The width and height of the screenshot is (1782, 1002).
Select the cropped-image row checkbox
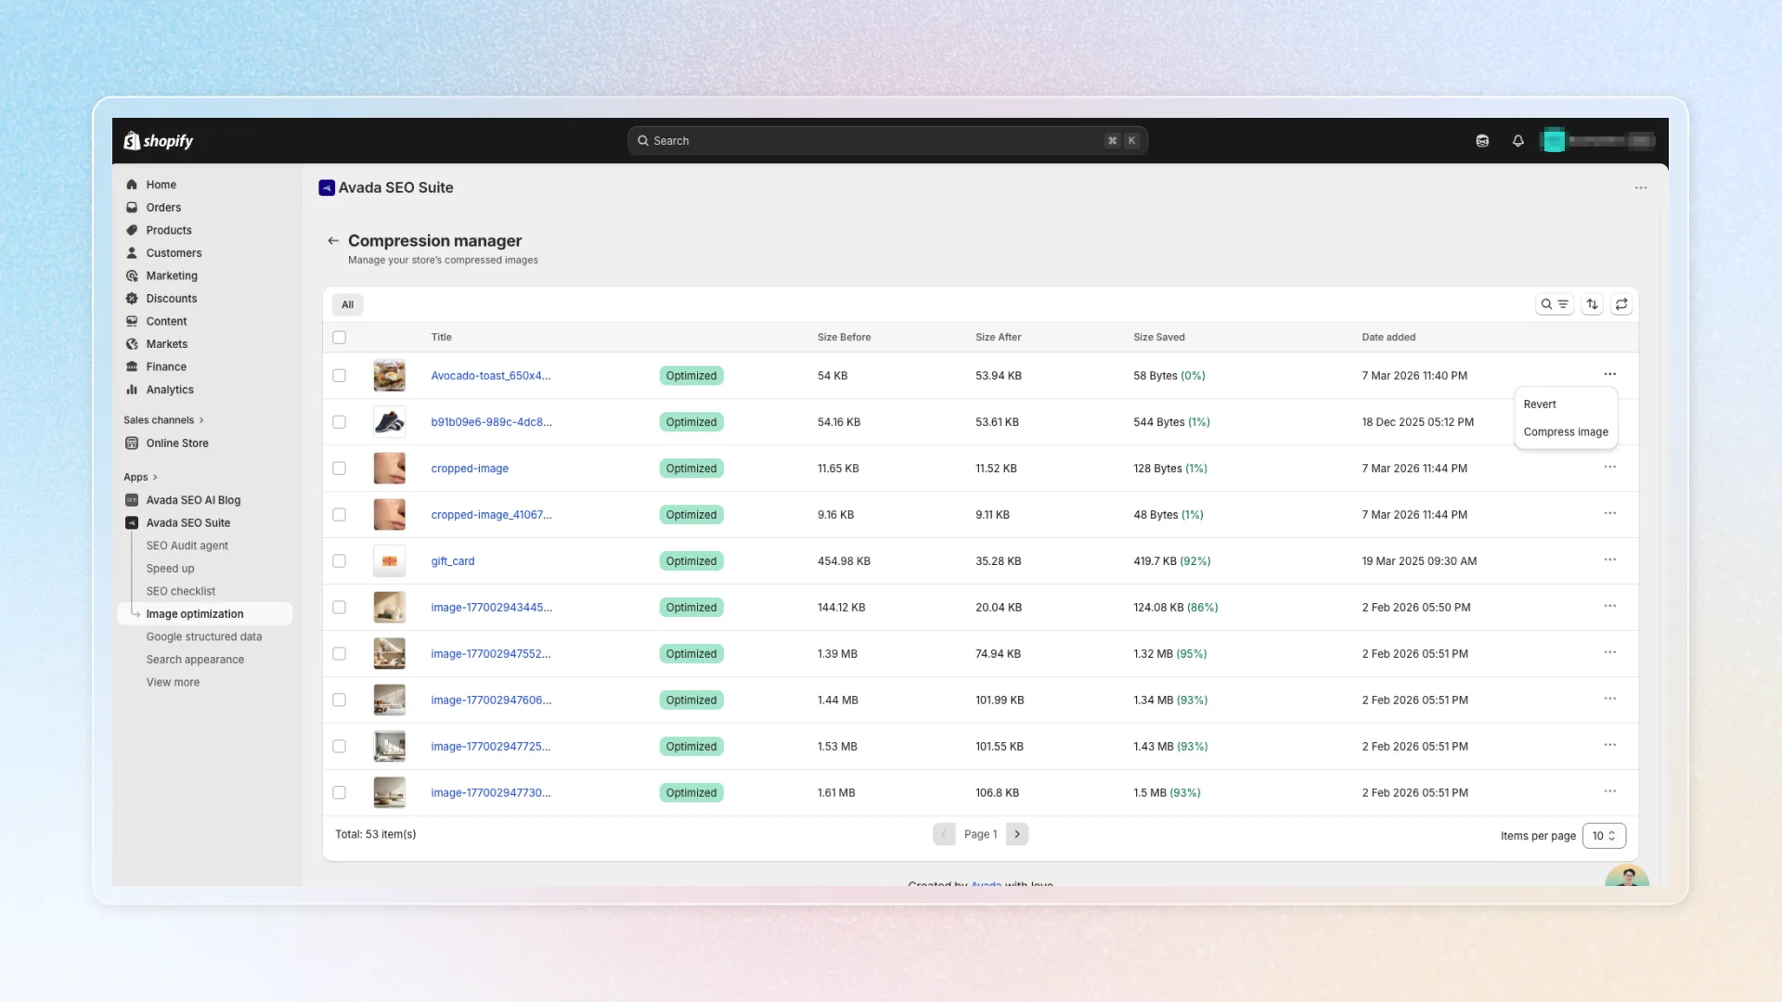pyautogui.click(x=340, y=469)
